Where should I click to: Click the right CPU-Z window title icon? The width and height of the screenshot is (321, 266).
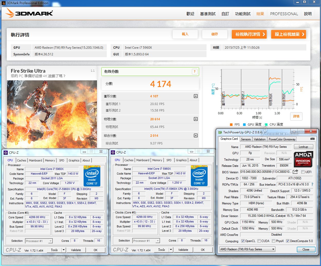point(113,152)
